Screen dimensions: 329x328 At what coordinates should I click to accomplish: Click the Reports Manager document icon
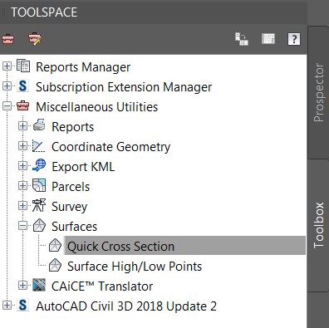[x=23, y=66]
